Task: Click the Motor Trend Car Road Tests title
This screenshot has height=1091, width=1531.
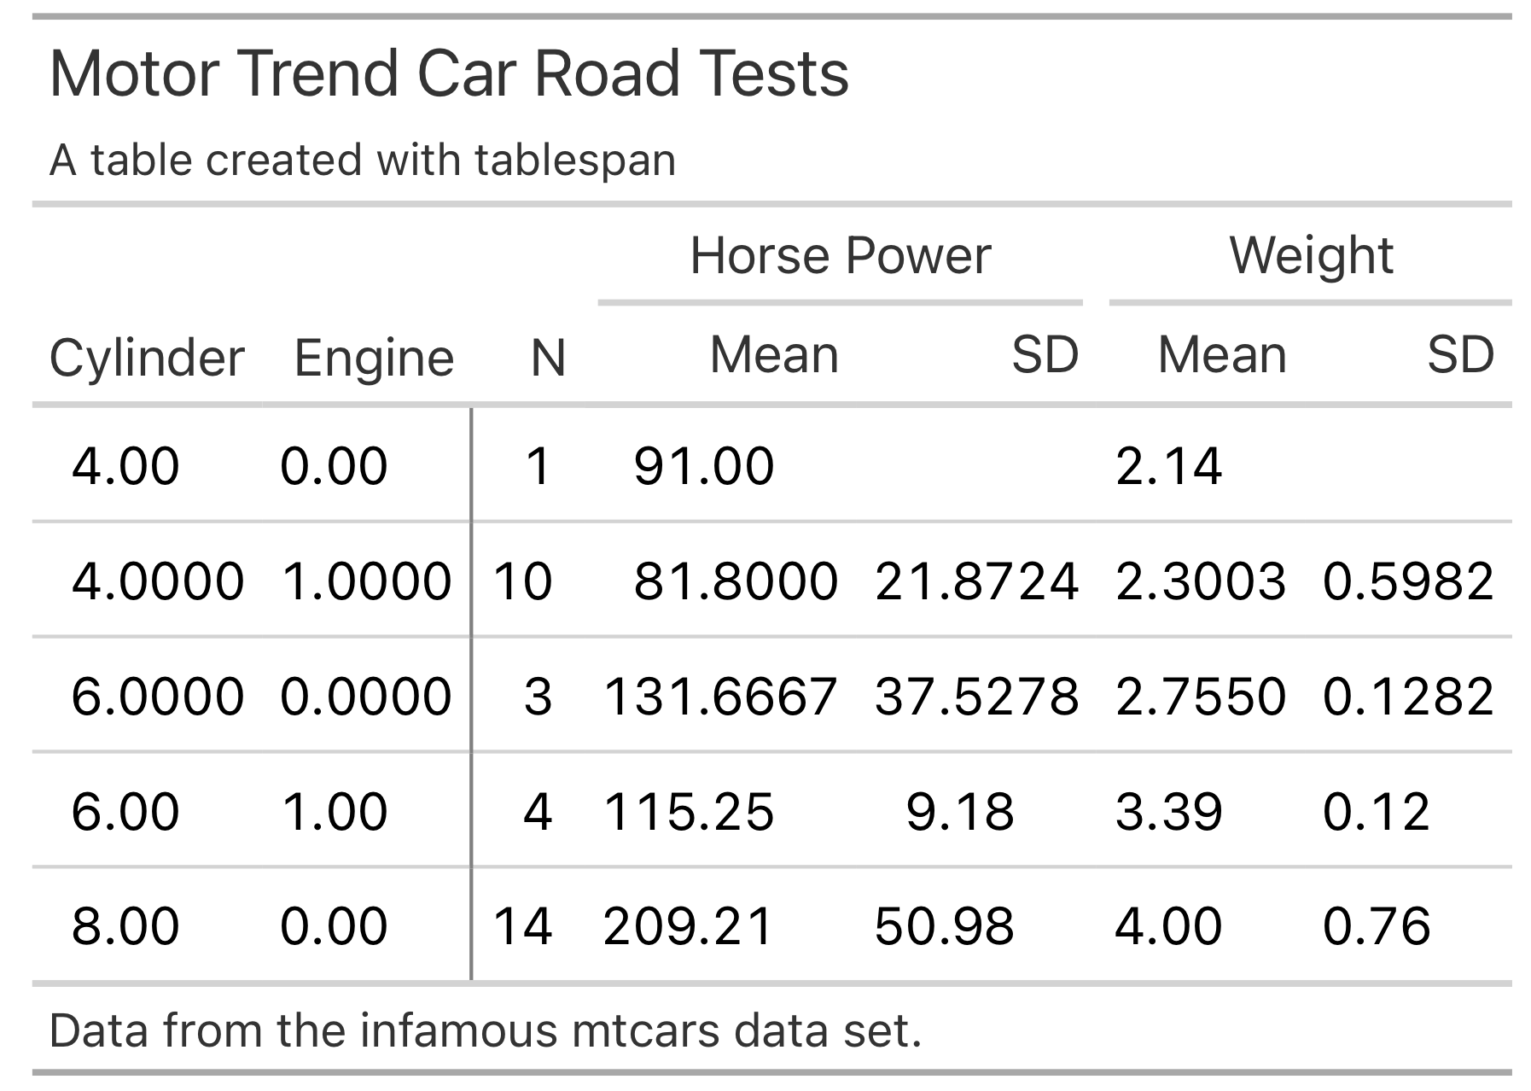Action: pos(449,73)
